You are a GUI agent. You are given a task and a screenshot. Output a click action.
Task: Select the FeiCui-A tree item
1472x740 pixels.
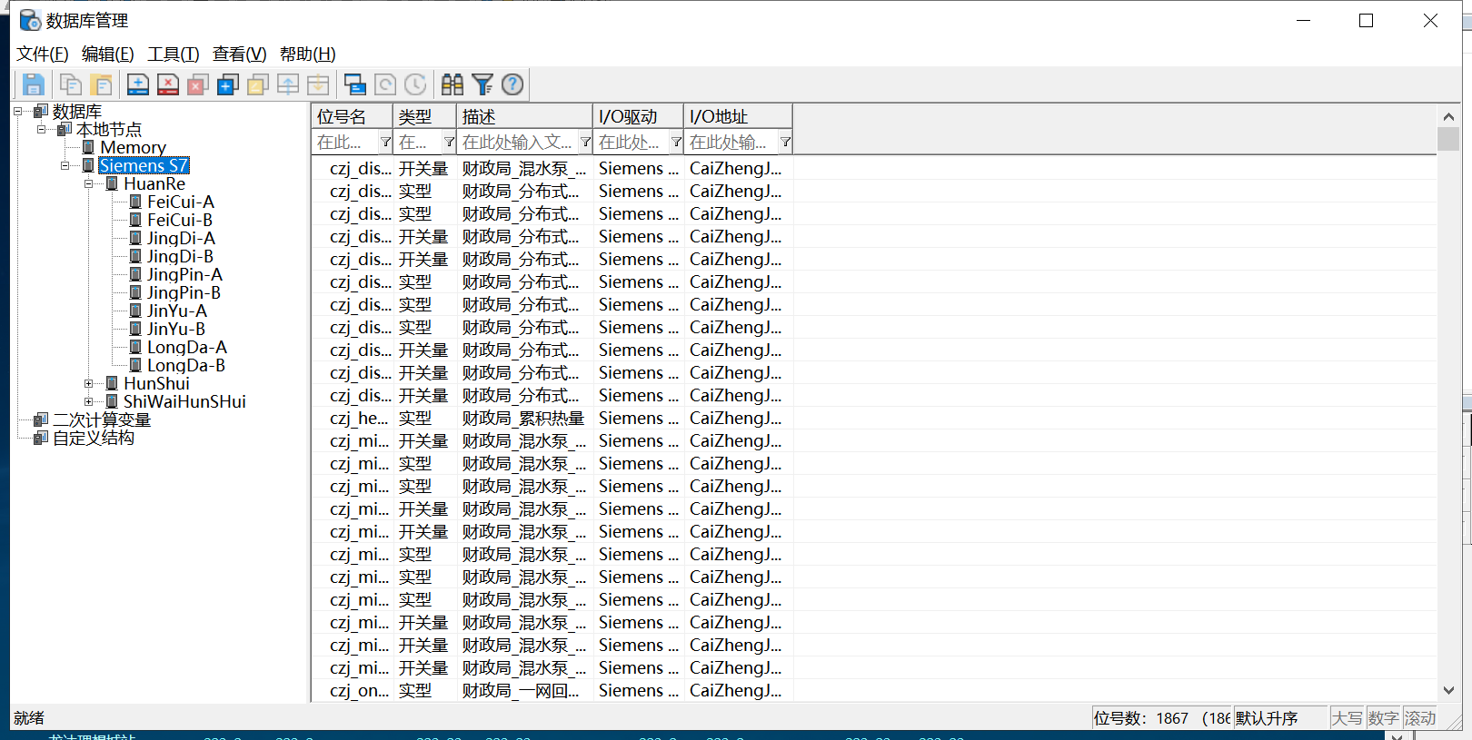[180, 202]
